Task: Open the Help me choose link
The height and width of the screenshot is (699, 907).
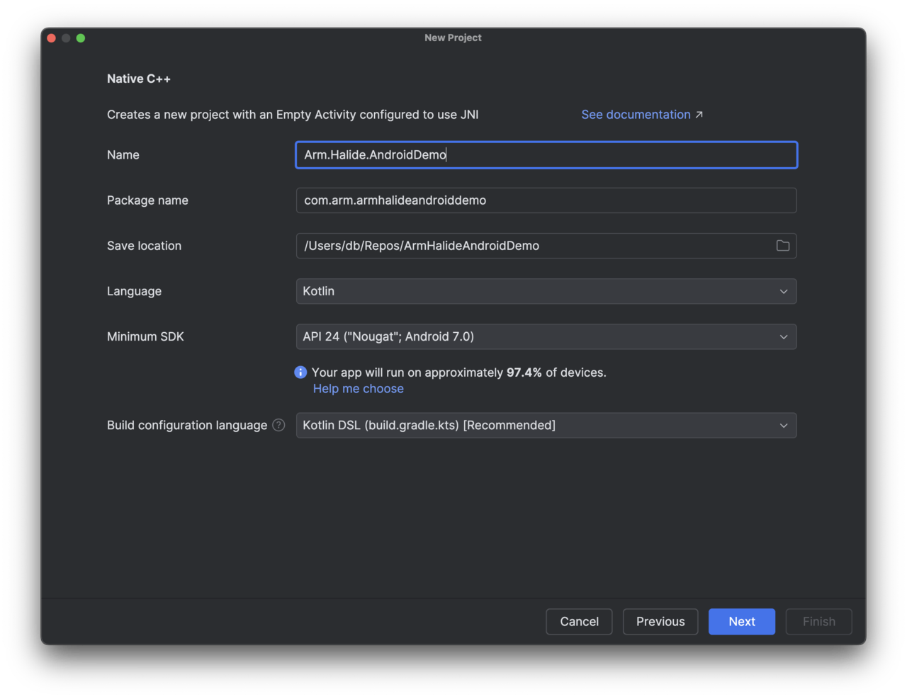Action: (x=358, y=389)
